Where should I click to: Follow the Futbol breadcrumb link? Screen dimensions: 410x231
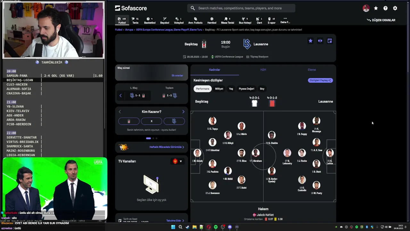(x=119, y=30)
